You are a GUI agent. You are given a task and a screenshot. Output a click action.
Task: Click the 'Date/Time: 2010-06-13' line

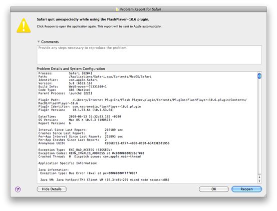[x=80, y=116]
